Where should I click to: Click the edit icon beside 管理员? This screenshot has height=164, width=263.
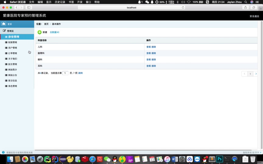coord(4,31)
